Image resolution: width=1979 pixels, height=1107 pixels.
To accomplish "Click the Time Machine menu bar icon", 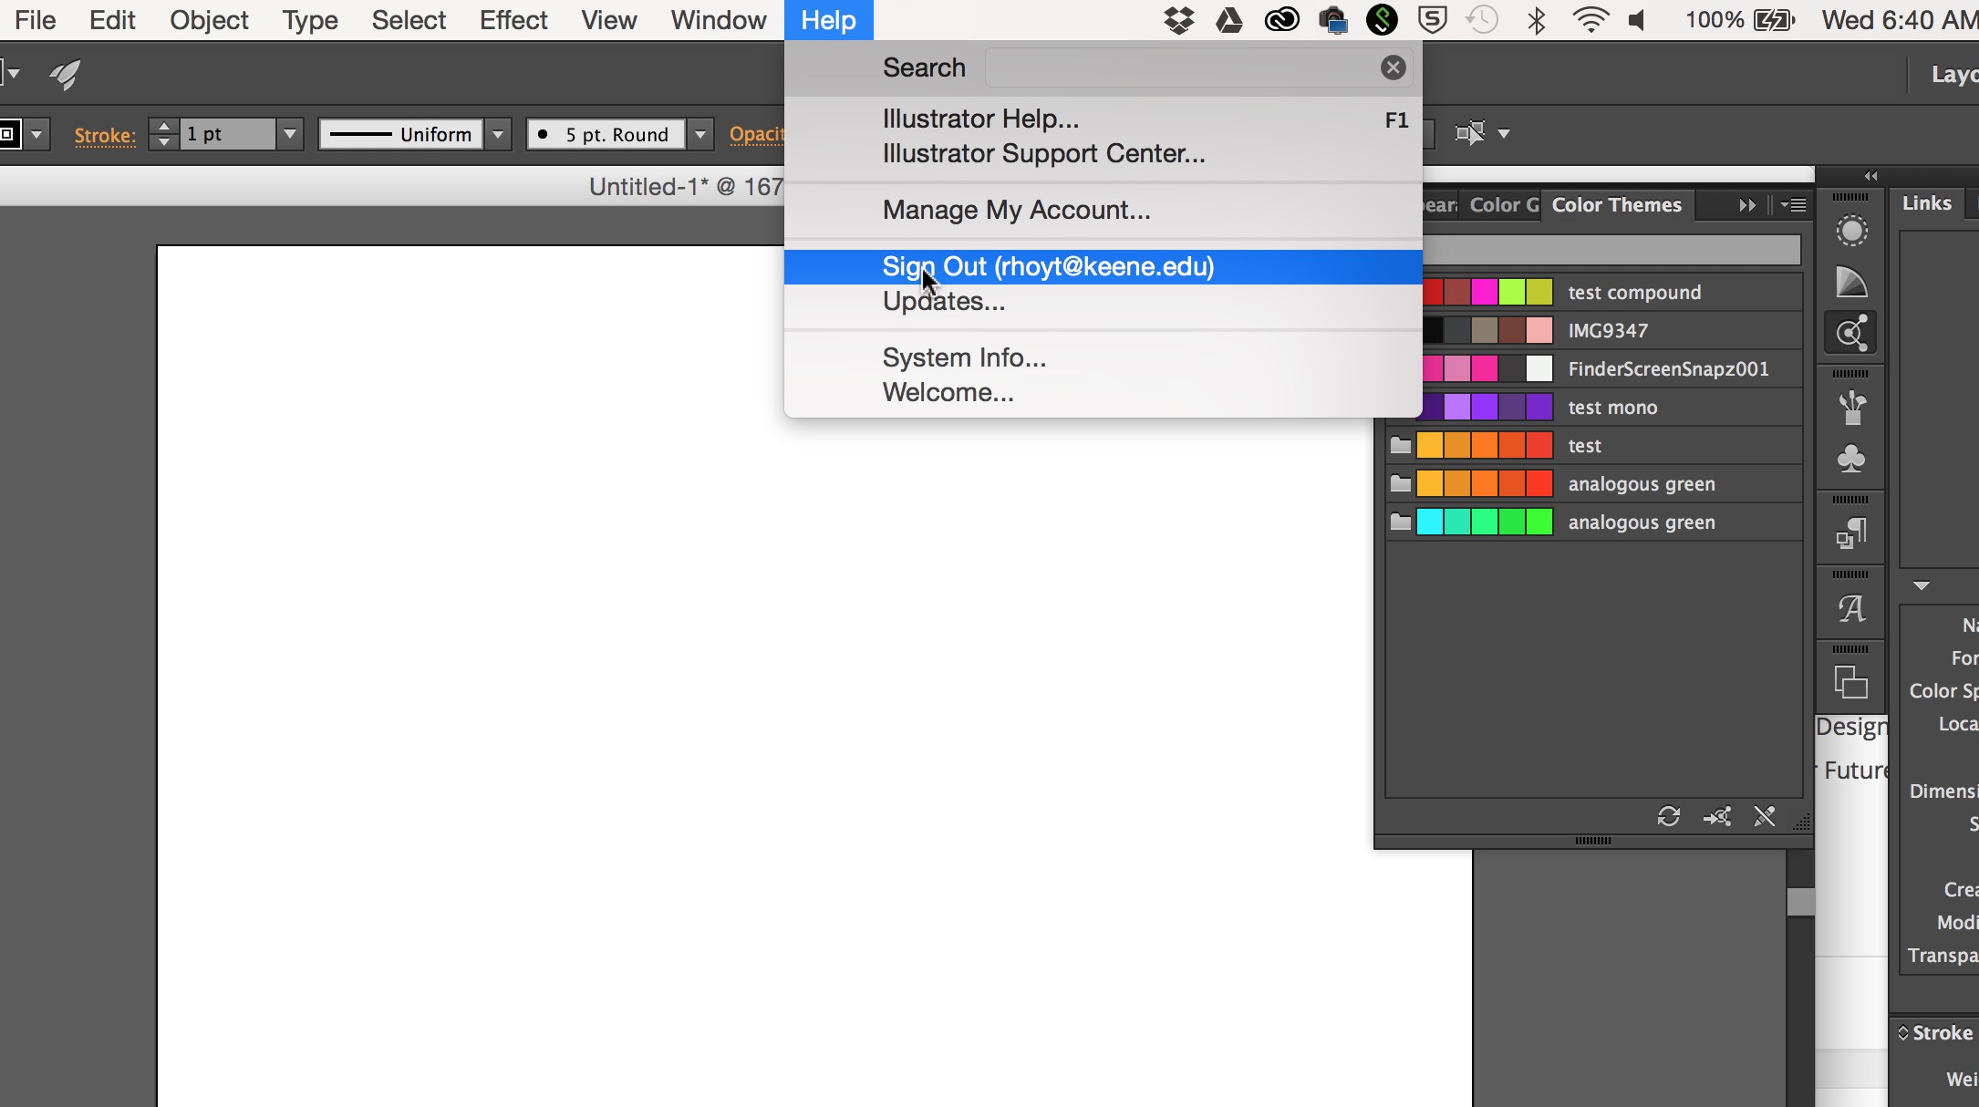I will [1483, 20].
